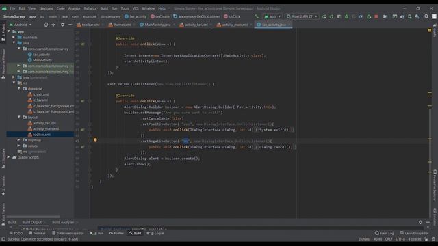Viewport: 438px width, 246px height.
Task: Expand the Gradle Scripts node
Action: (9, 157)
